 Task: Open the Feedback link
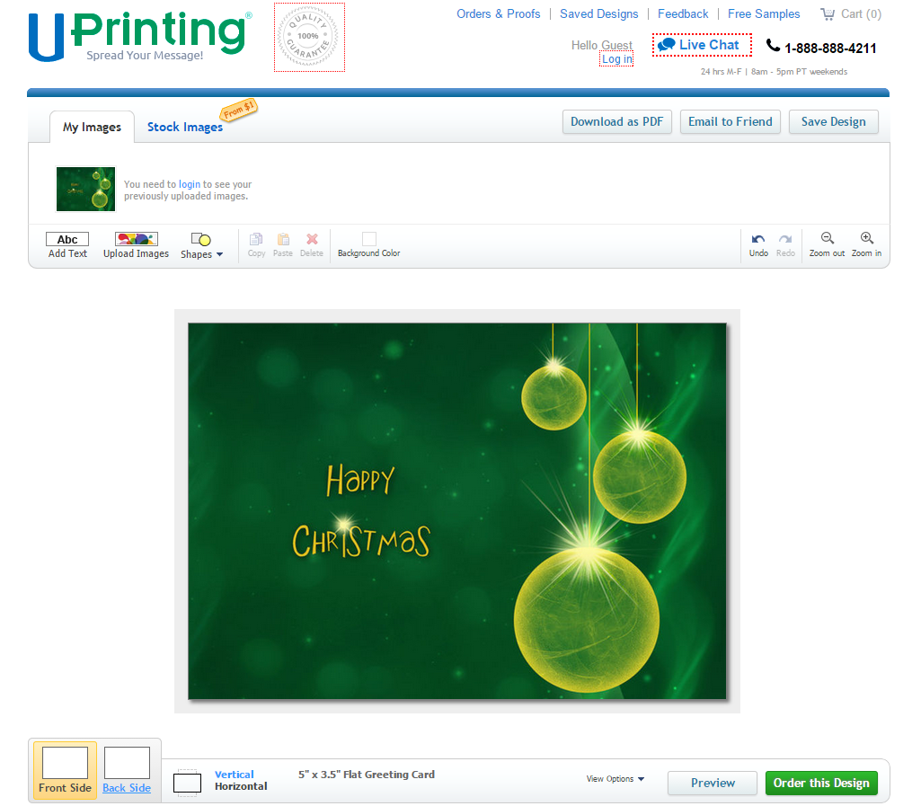683,14
